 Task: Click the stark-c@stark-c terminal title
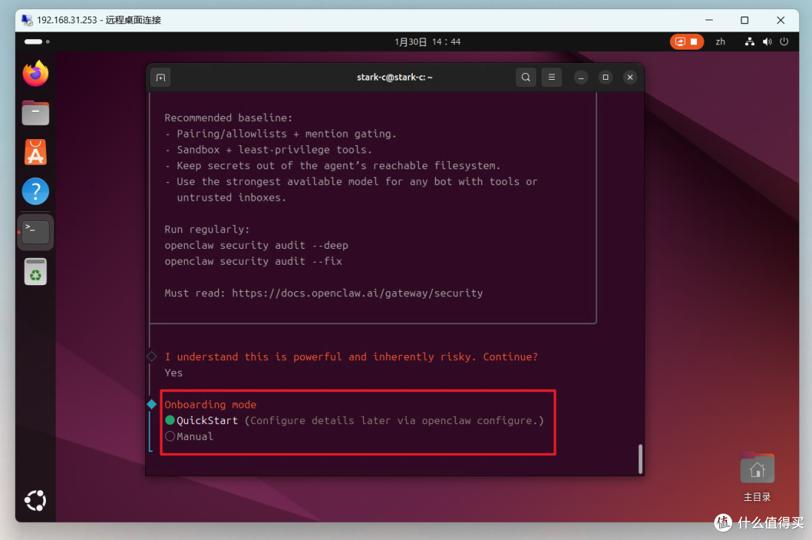point(395,77)
